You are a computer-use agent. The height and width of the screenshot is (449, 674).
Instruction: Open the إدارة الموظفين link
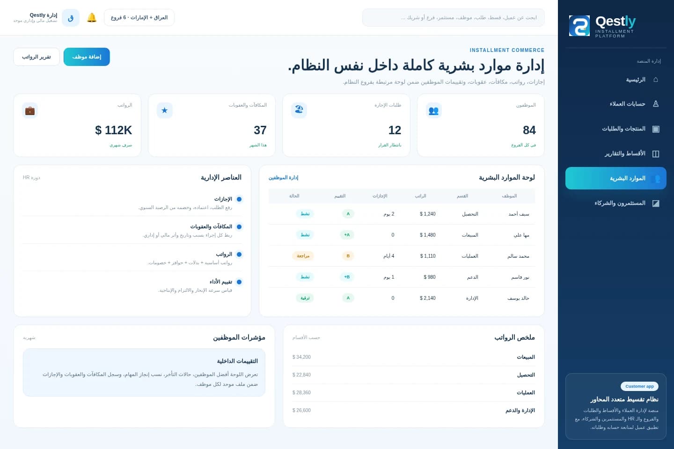(283, 178)
